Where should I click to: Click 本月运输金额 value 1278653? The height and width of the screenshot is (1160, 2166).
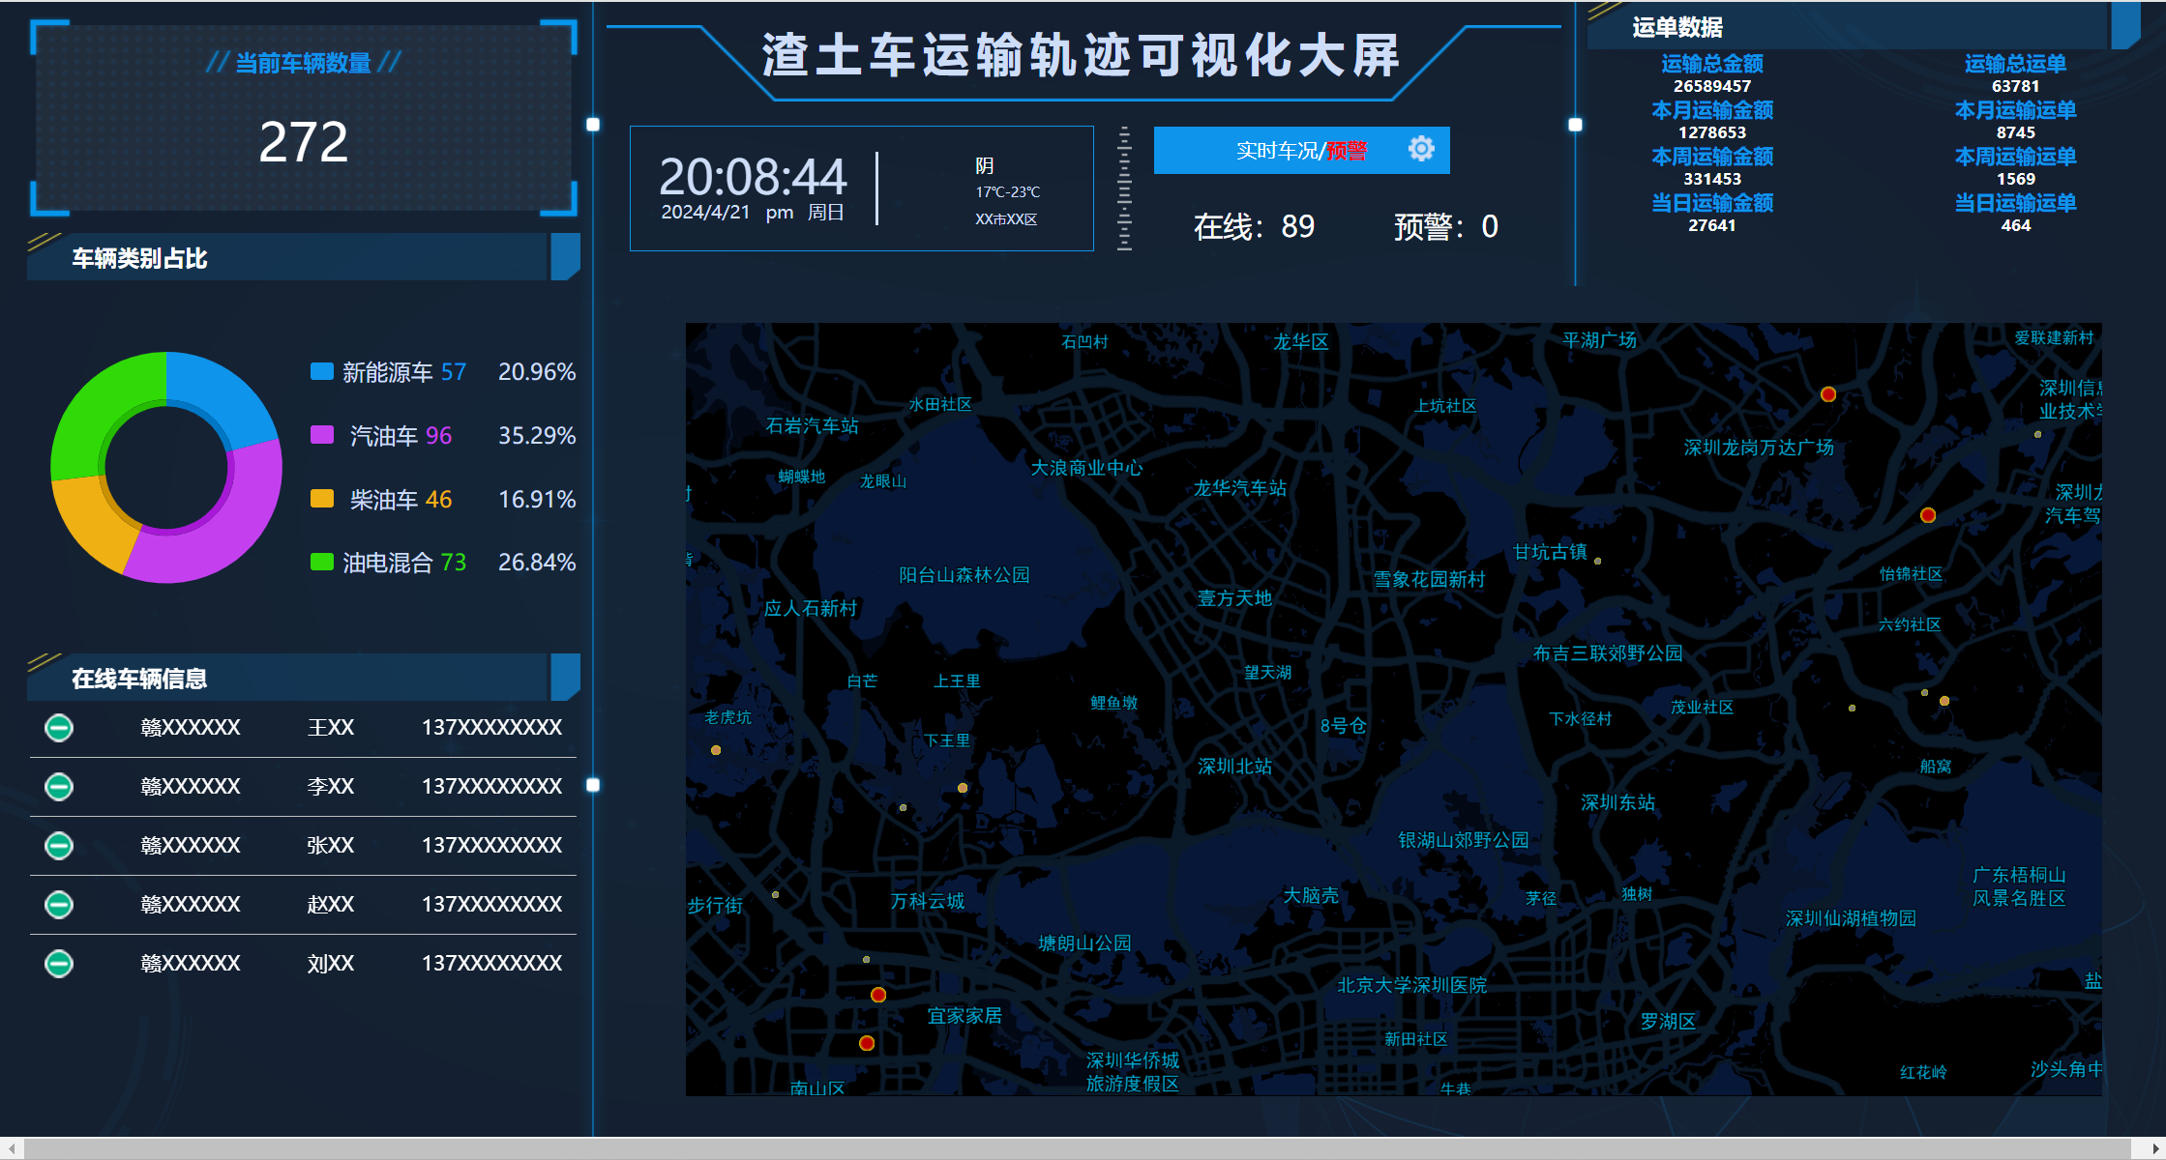pyautogui.click(x=1712, y=132)
